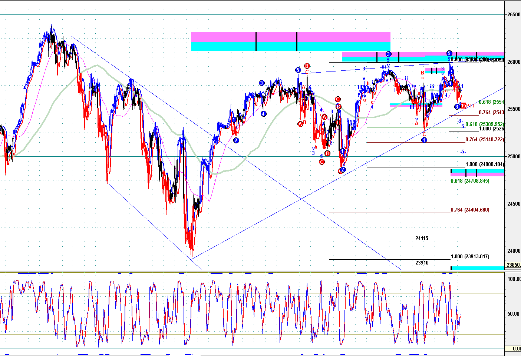The width and height of the screenshot is (521, 356).
Task: Click the 26500 label on the price axis
Action: 514,15
